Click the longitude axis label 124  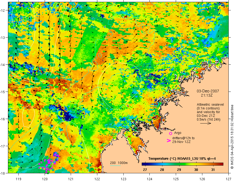click(x=150, y=179)
